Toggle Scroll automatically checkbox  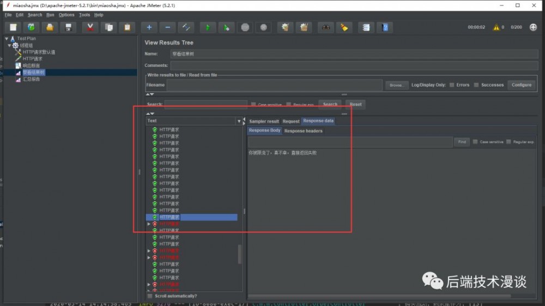point(150,296)
